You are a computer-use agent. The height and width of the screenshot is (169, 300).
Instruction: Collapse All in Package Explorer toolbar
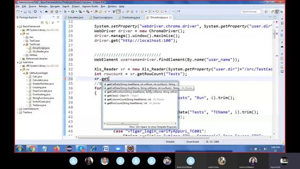pyautogui.click(x=42, y=23)
